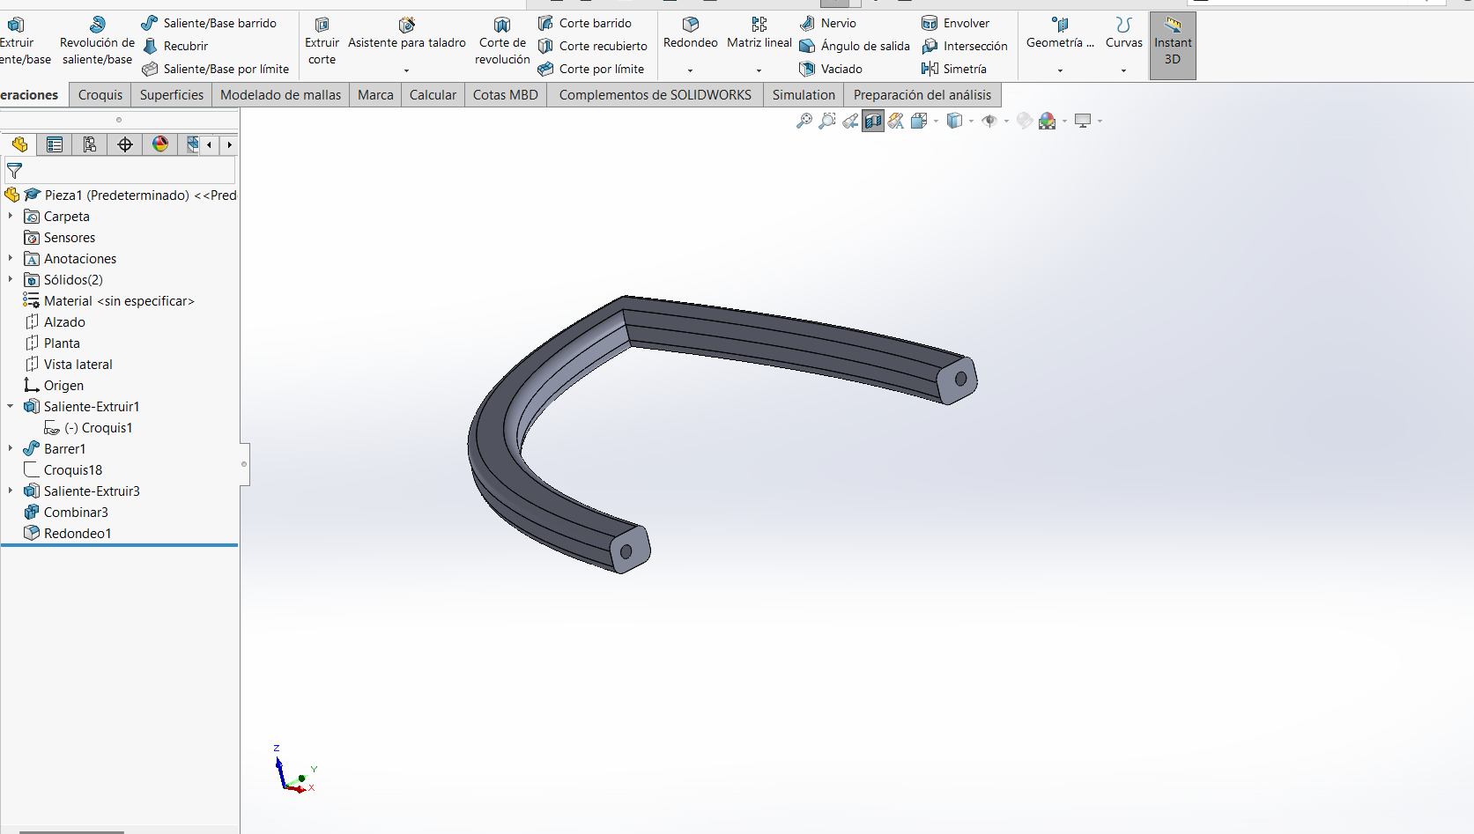Open the PropertyManager tab icon
Screen dimensions: 1474x834
coord(55,144)
